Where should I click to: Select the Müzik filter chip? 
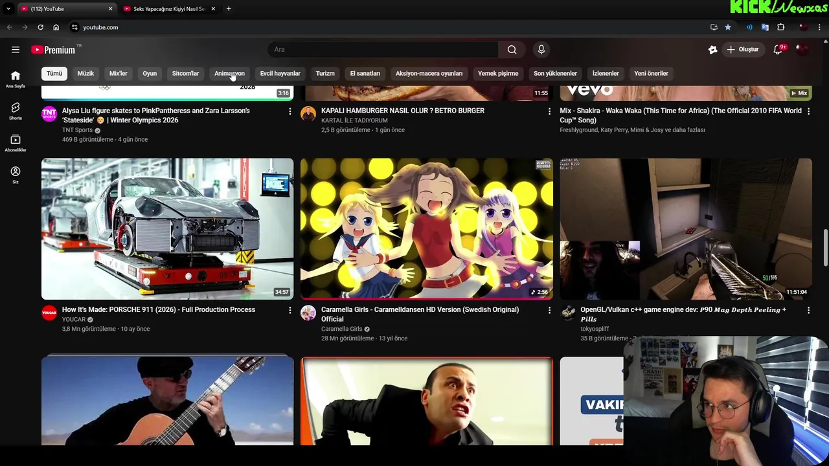[85, 73]
